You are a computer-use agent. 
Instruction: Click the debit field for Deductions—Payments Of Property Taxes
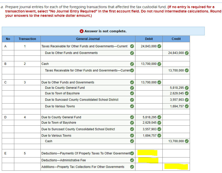pyautogui.click(x=149, y=153)
